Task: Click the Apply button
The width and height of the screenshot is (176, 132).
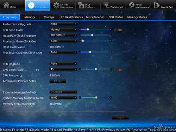Action: pyautogui.click(x=120, y=118)
